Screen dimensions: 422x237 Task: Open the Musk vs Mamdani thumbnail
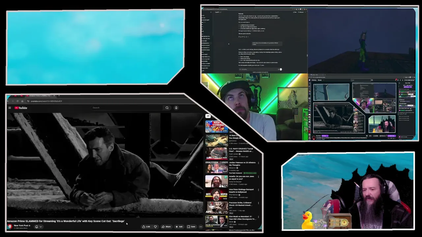(216, 221)
